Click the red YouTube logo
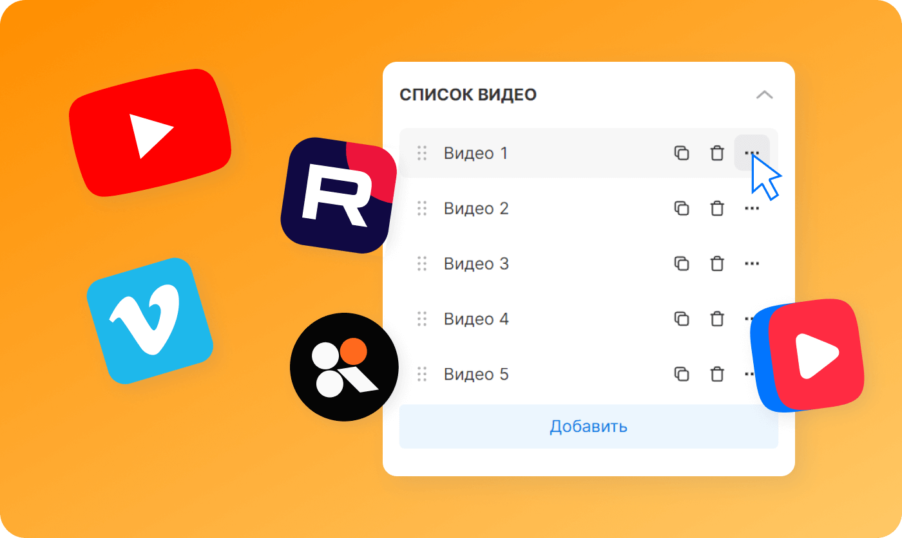Screen dimensions: 902x538 coord(150,132)
